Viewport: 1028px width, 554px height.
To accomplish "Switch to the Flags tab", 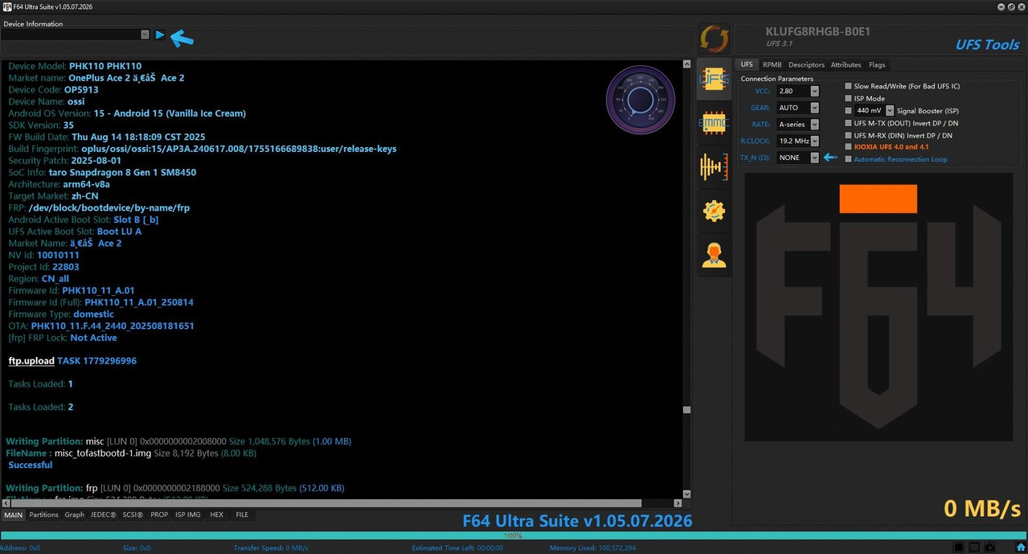I will [x=877, y=64].
